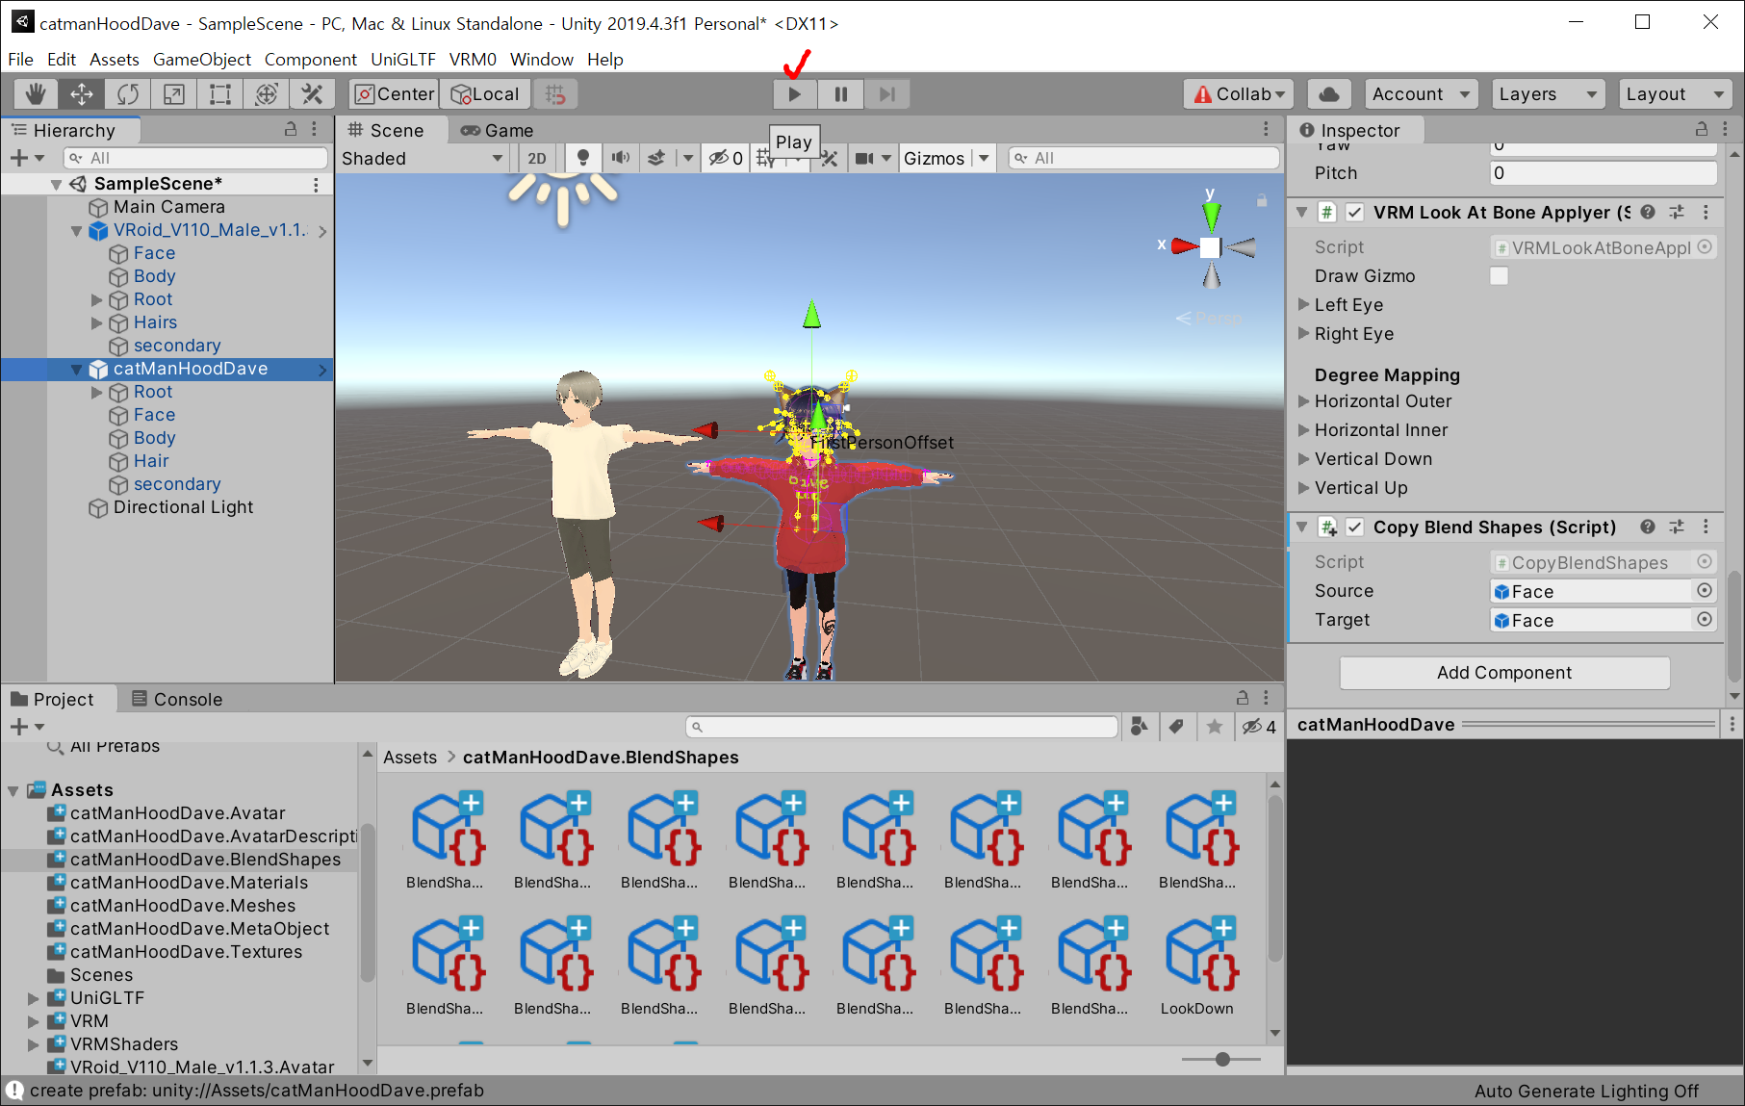The height and width of the screenshot is (1106, 1745).
Task: Toggle 2D view mode
Action: pyautogui.click(x=537, y=158)
